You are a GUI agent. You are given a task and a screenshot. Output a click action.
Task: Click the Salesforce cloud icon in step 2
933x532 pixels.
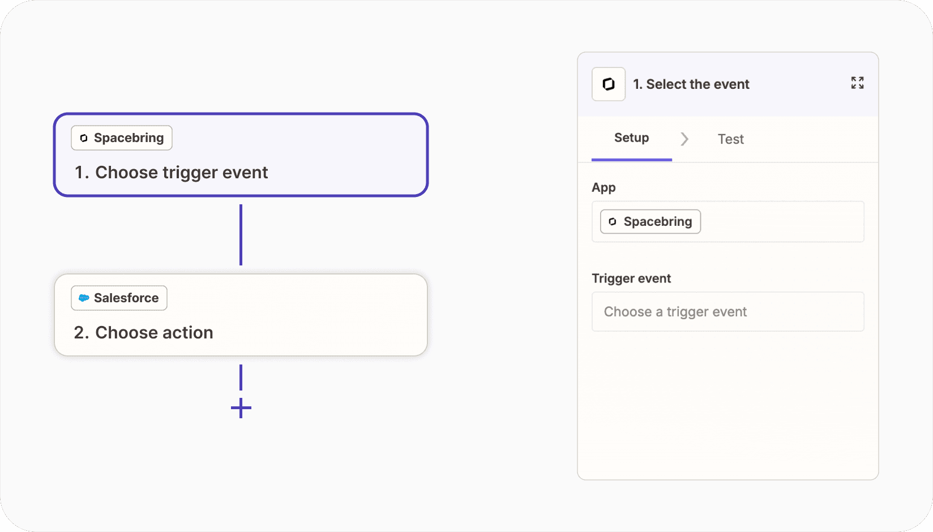84,298
